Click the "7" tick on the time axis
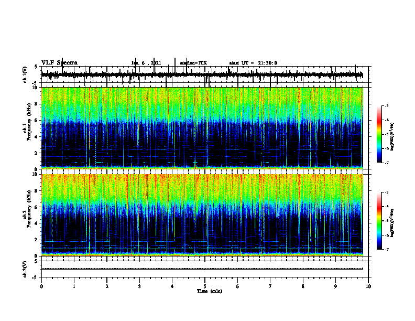 [x=270, y=286]
